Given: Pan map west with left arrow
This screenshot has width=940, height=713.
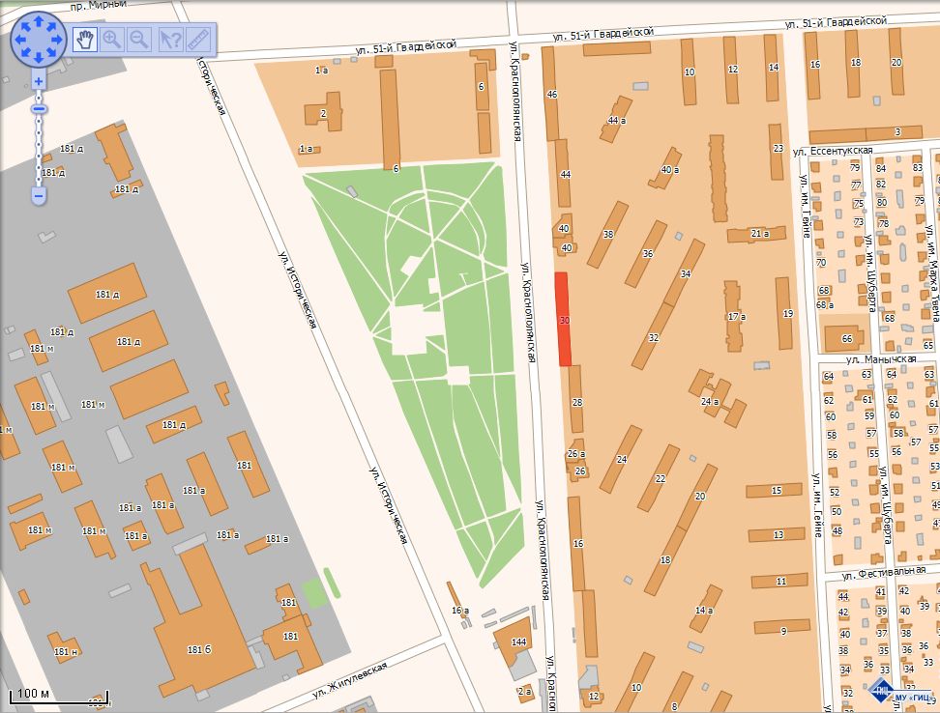Looking at the screenshot, I should (x=20, y=40).
